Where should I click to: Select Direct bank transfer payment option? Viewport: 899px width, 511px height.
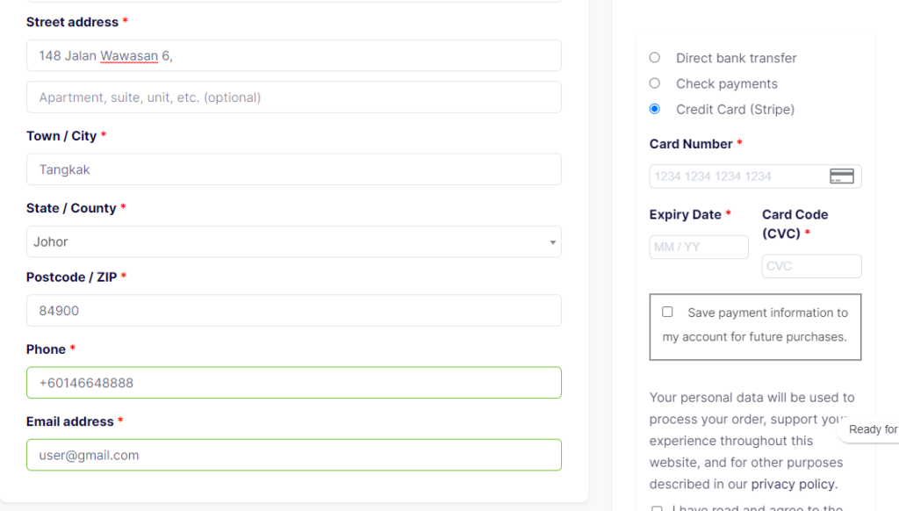click(655, 58)
